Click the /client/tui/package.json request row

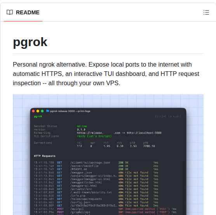(96, 163)
